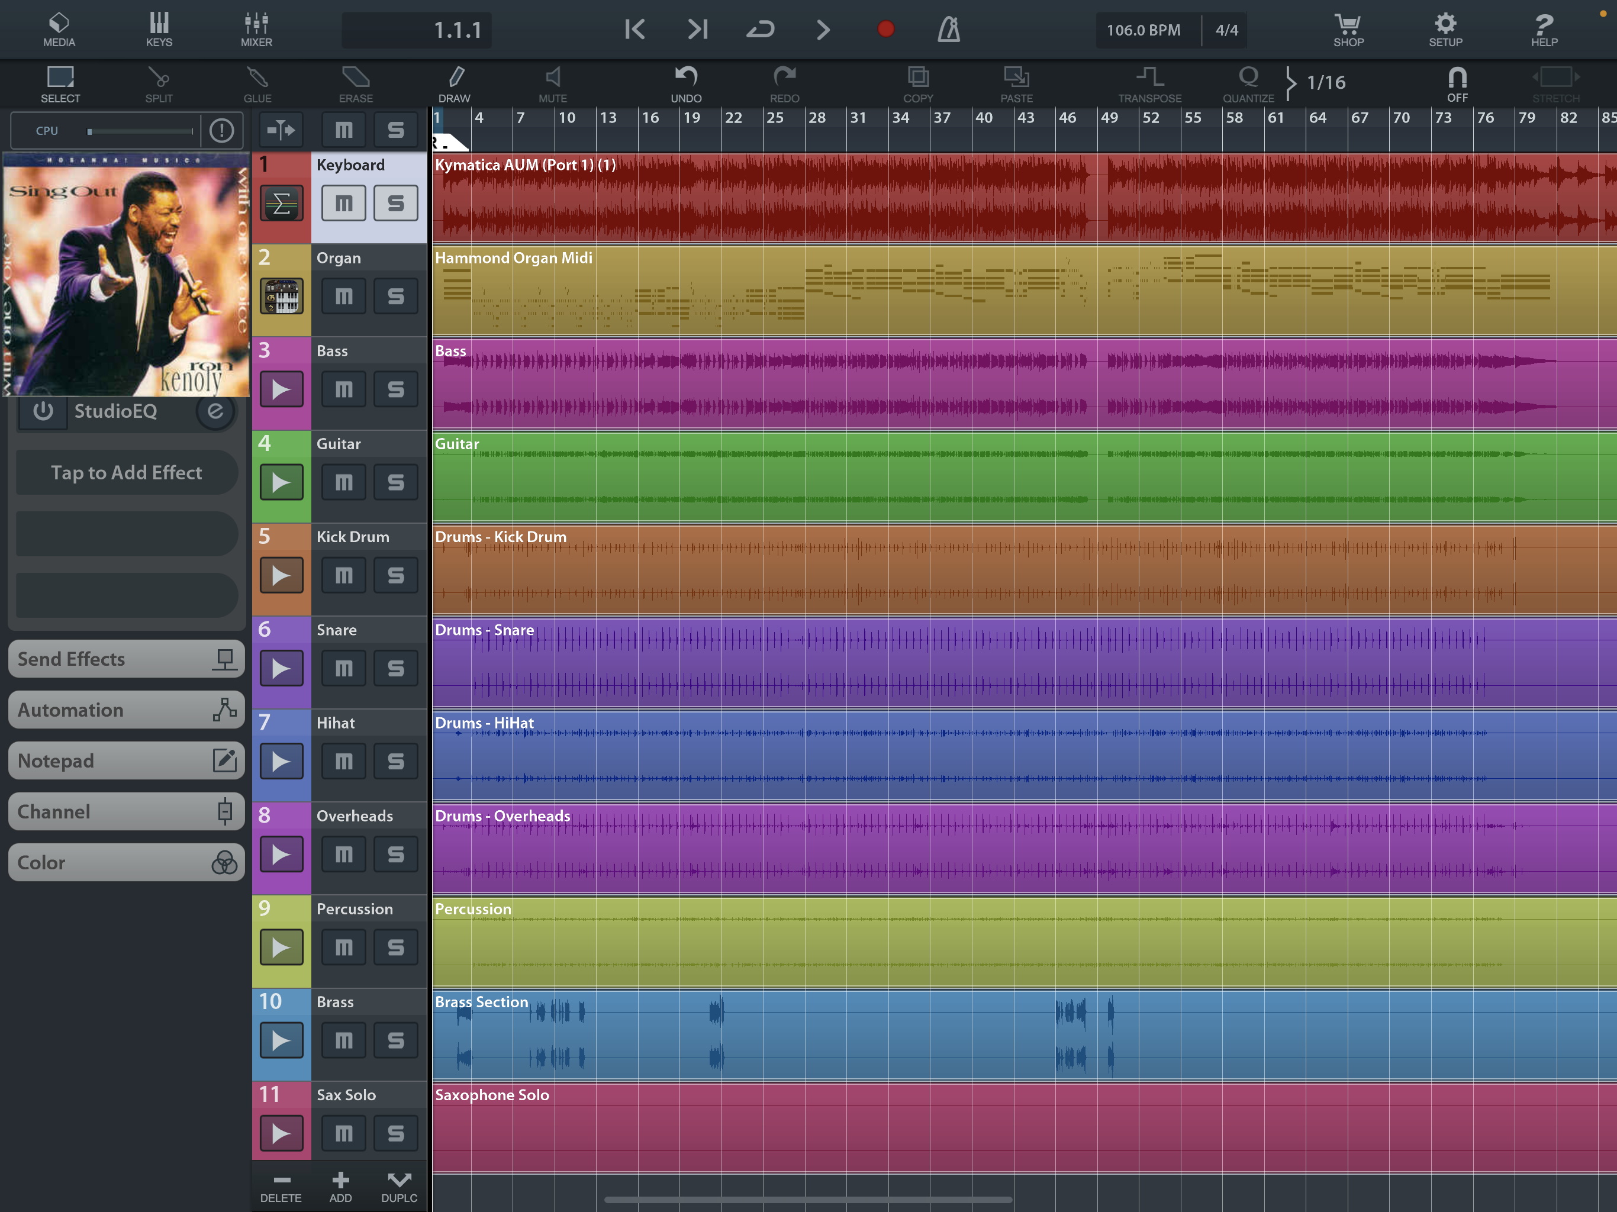
Task: Open the 4/4 time signature selector
Action: coord(1225,30)
